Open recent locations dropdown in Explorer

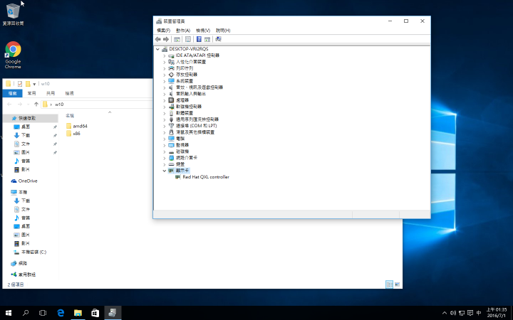tap(28, 105)
